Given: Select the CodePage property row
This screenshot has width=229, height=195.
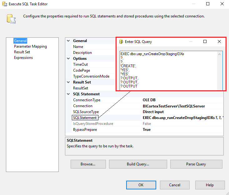Looking at the screenshot, I should (94, 70).
